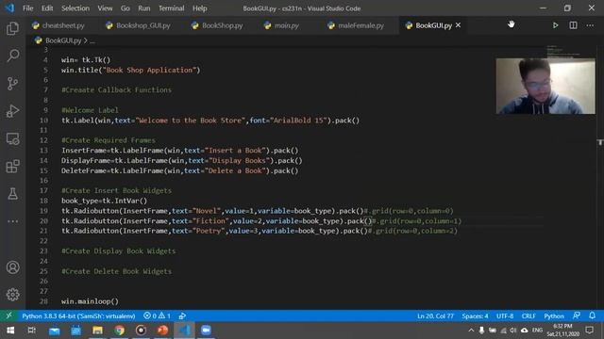Open the Accounts menu icon
The width and height of the screenshot is (604, 339).
(12, 267)
